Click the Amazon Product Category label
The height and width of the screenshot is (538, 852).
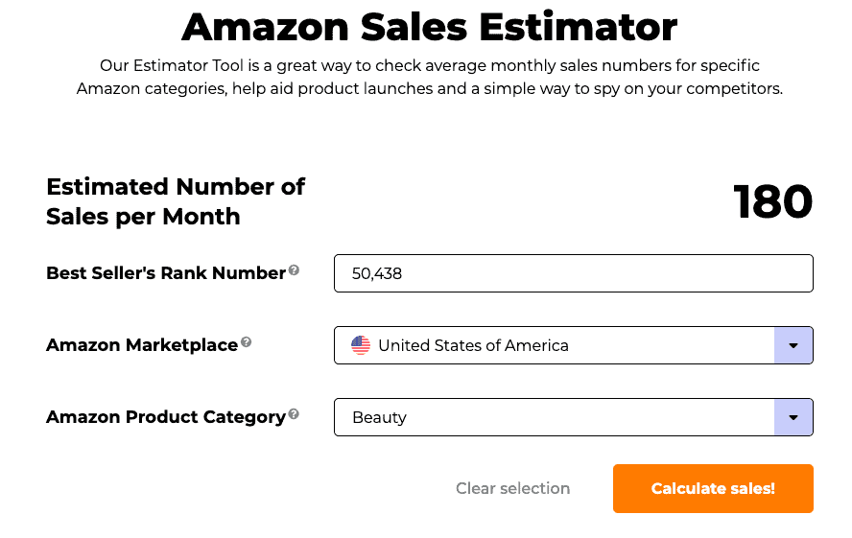tap(166, 417)
